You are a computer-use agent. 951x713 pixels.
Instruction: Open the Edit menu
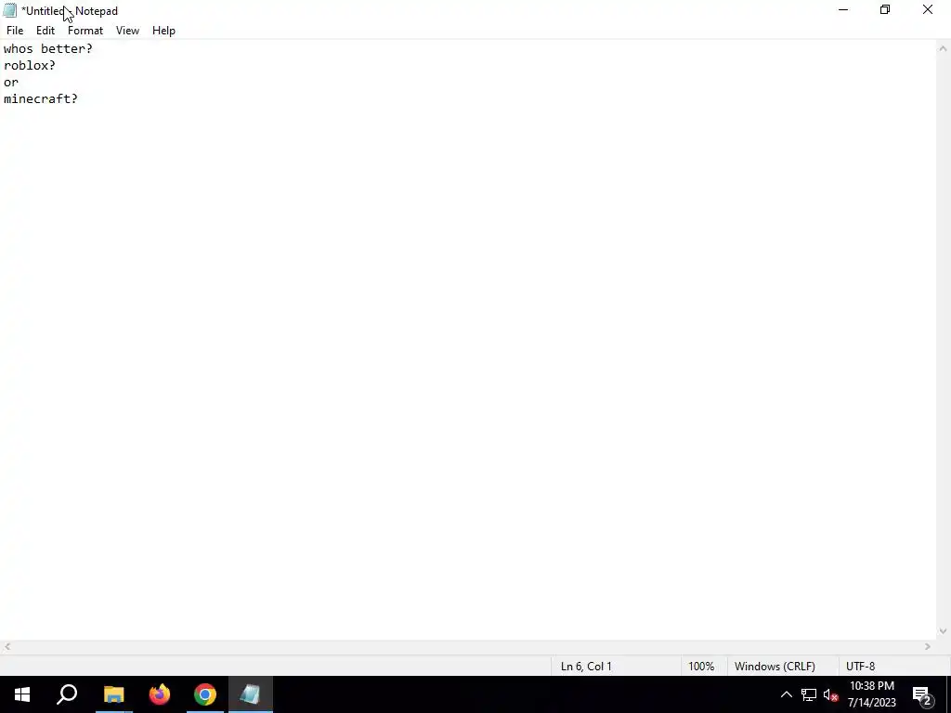pos(46,31)
